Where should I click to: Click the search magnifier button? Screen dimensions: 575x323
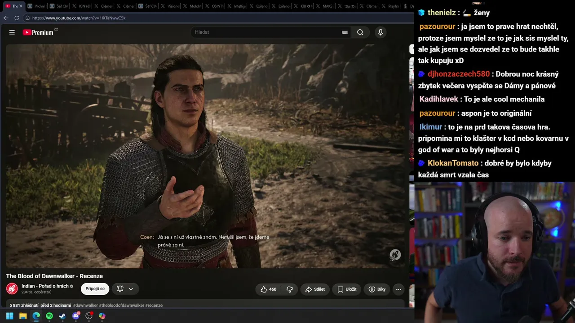pyautogui.click(x=360, y=32)
